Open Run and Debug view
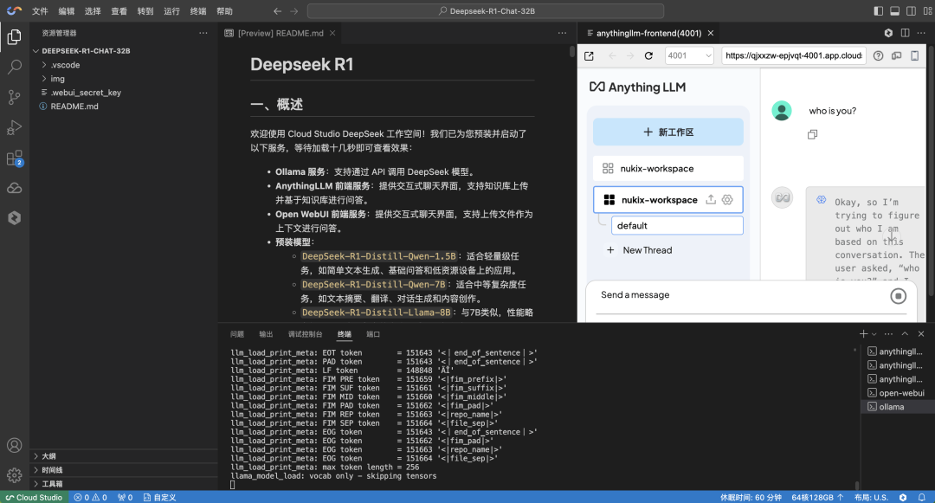The height and width of the screenshot is (503, 935). tap(14, 127)
